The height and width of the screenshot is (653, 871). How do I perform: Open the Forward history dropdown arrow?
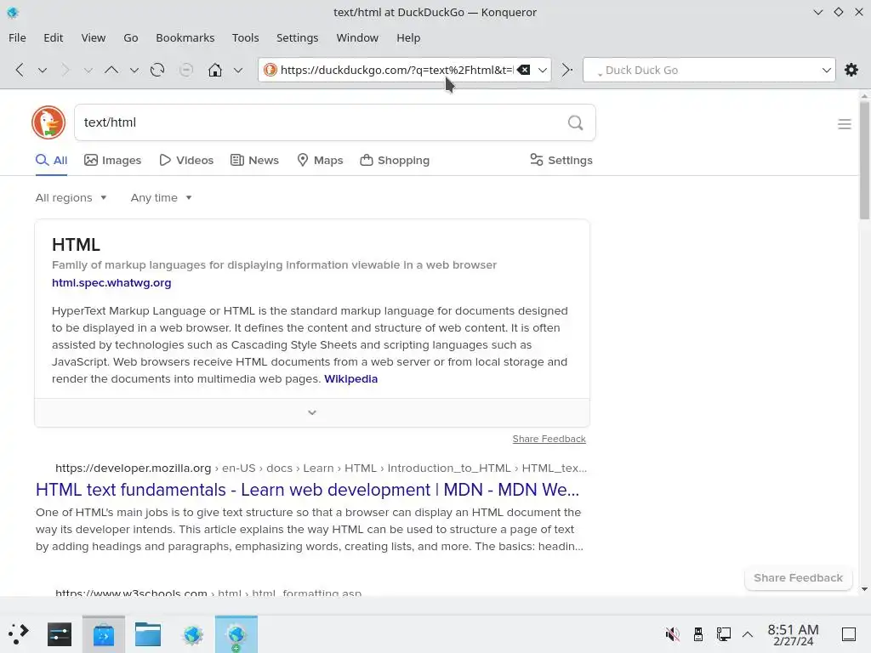click(x=88, y=71)
